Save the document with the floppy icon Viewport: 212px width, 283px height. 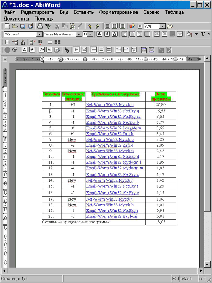click(23, 26)
